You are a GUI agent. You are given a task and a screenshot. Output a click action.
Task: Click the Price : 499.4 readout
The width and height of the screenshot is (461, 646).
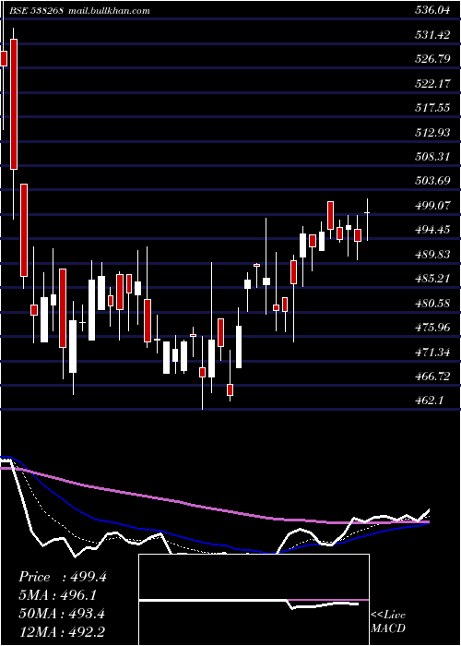pos(63,577)
